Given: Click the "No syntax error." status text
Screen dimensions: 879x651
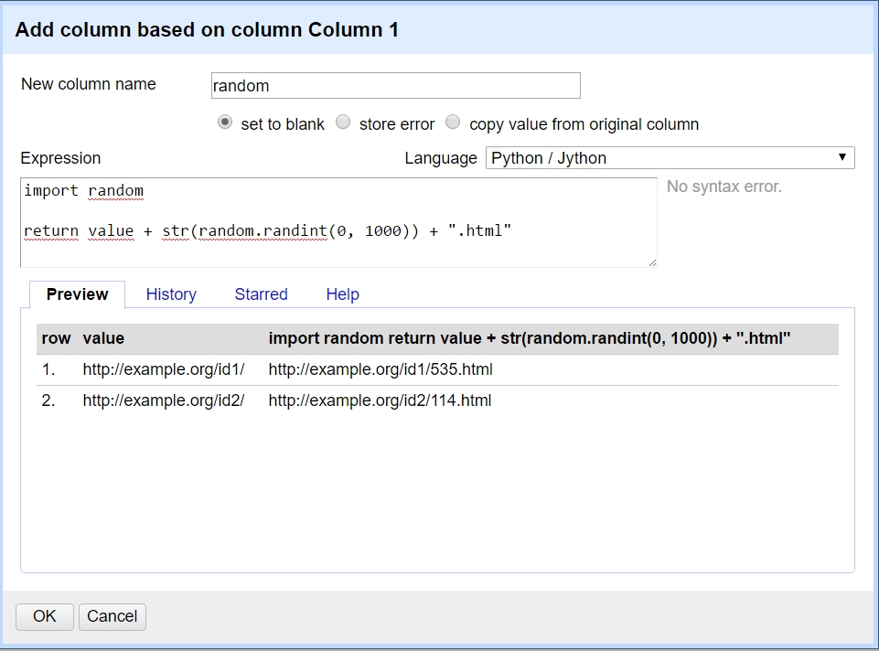Looking at the screenshot, I should (724, 187).
